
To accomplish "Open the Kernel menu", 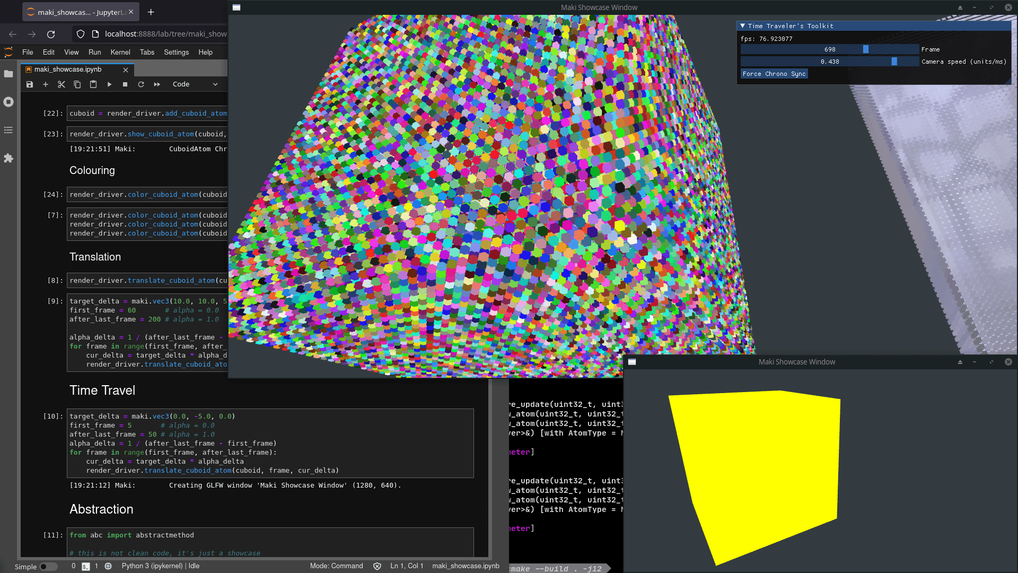I will [x=120, y=52].
